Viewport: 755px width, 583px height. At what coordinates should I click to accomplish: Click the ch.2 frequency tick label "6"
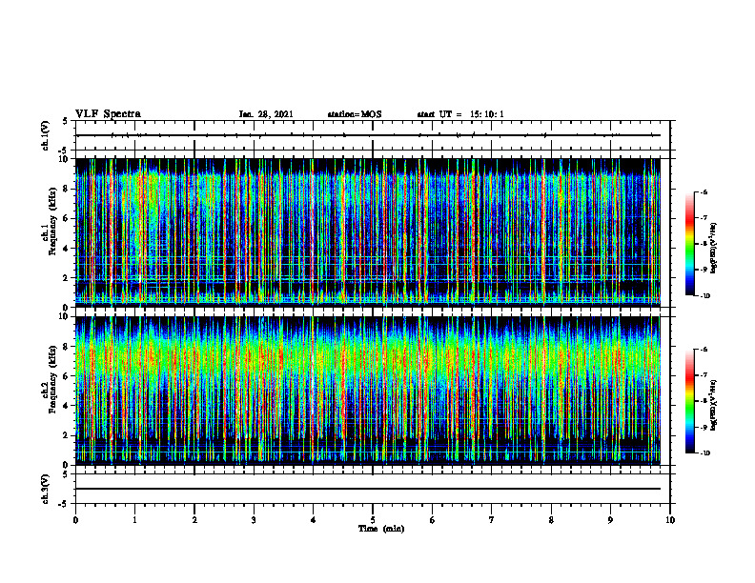coord(67,376)
